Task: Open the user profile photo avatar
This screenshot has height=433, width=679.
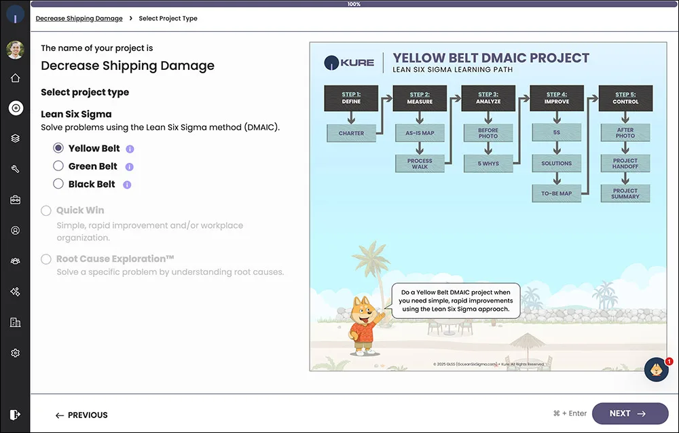Action: pos(15,50)
